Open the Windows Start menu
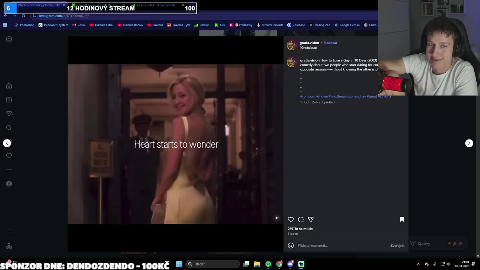Image resolution: width=480 pixels, height=270 pixels. [x=179, y=264]
